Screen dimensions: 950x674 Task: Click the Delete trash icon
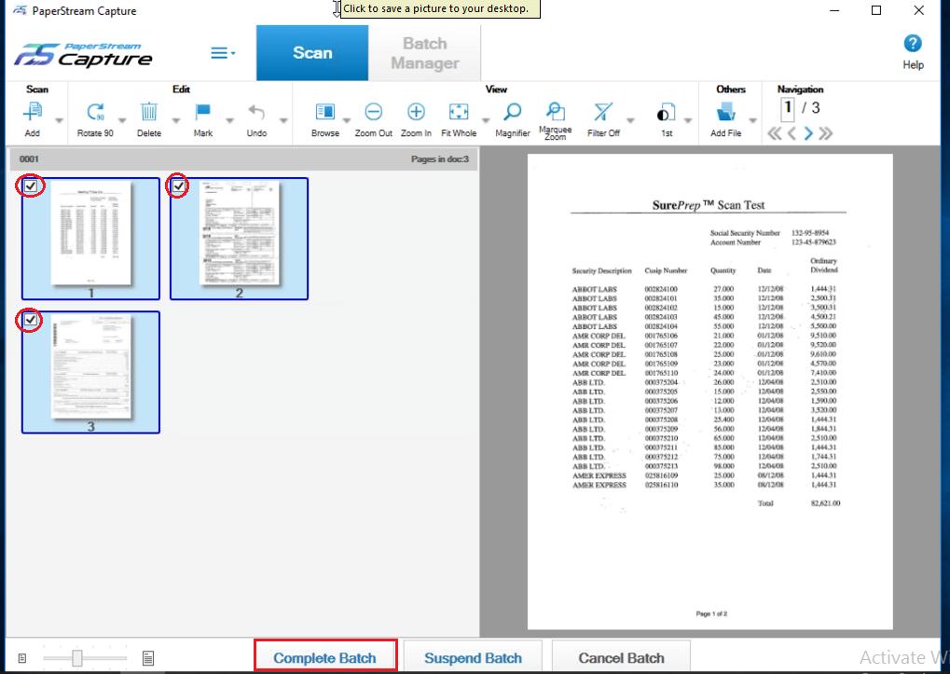click(x=149, y=113)
